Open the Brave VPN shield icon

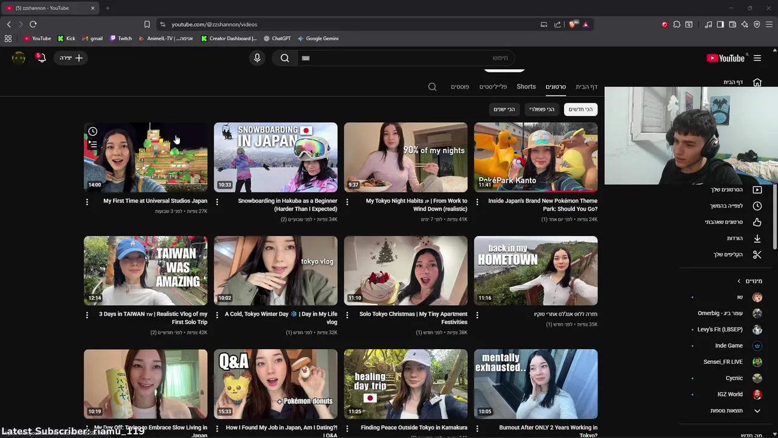(757, 24)
